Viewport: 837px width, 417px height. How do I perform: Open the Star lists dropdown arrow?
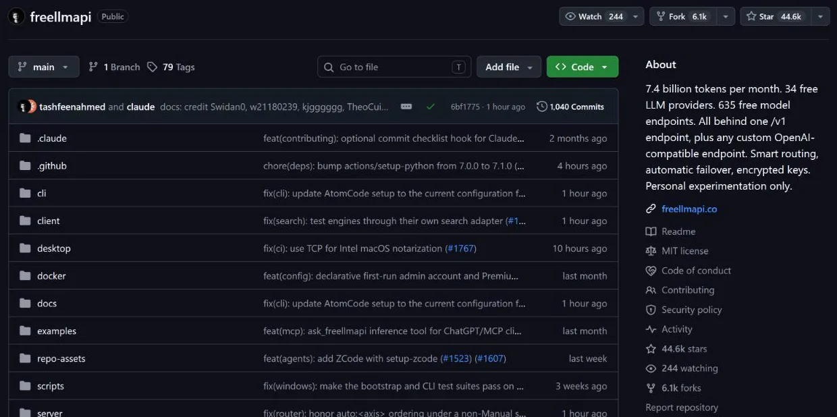820,17
